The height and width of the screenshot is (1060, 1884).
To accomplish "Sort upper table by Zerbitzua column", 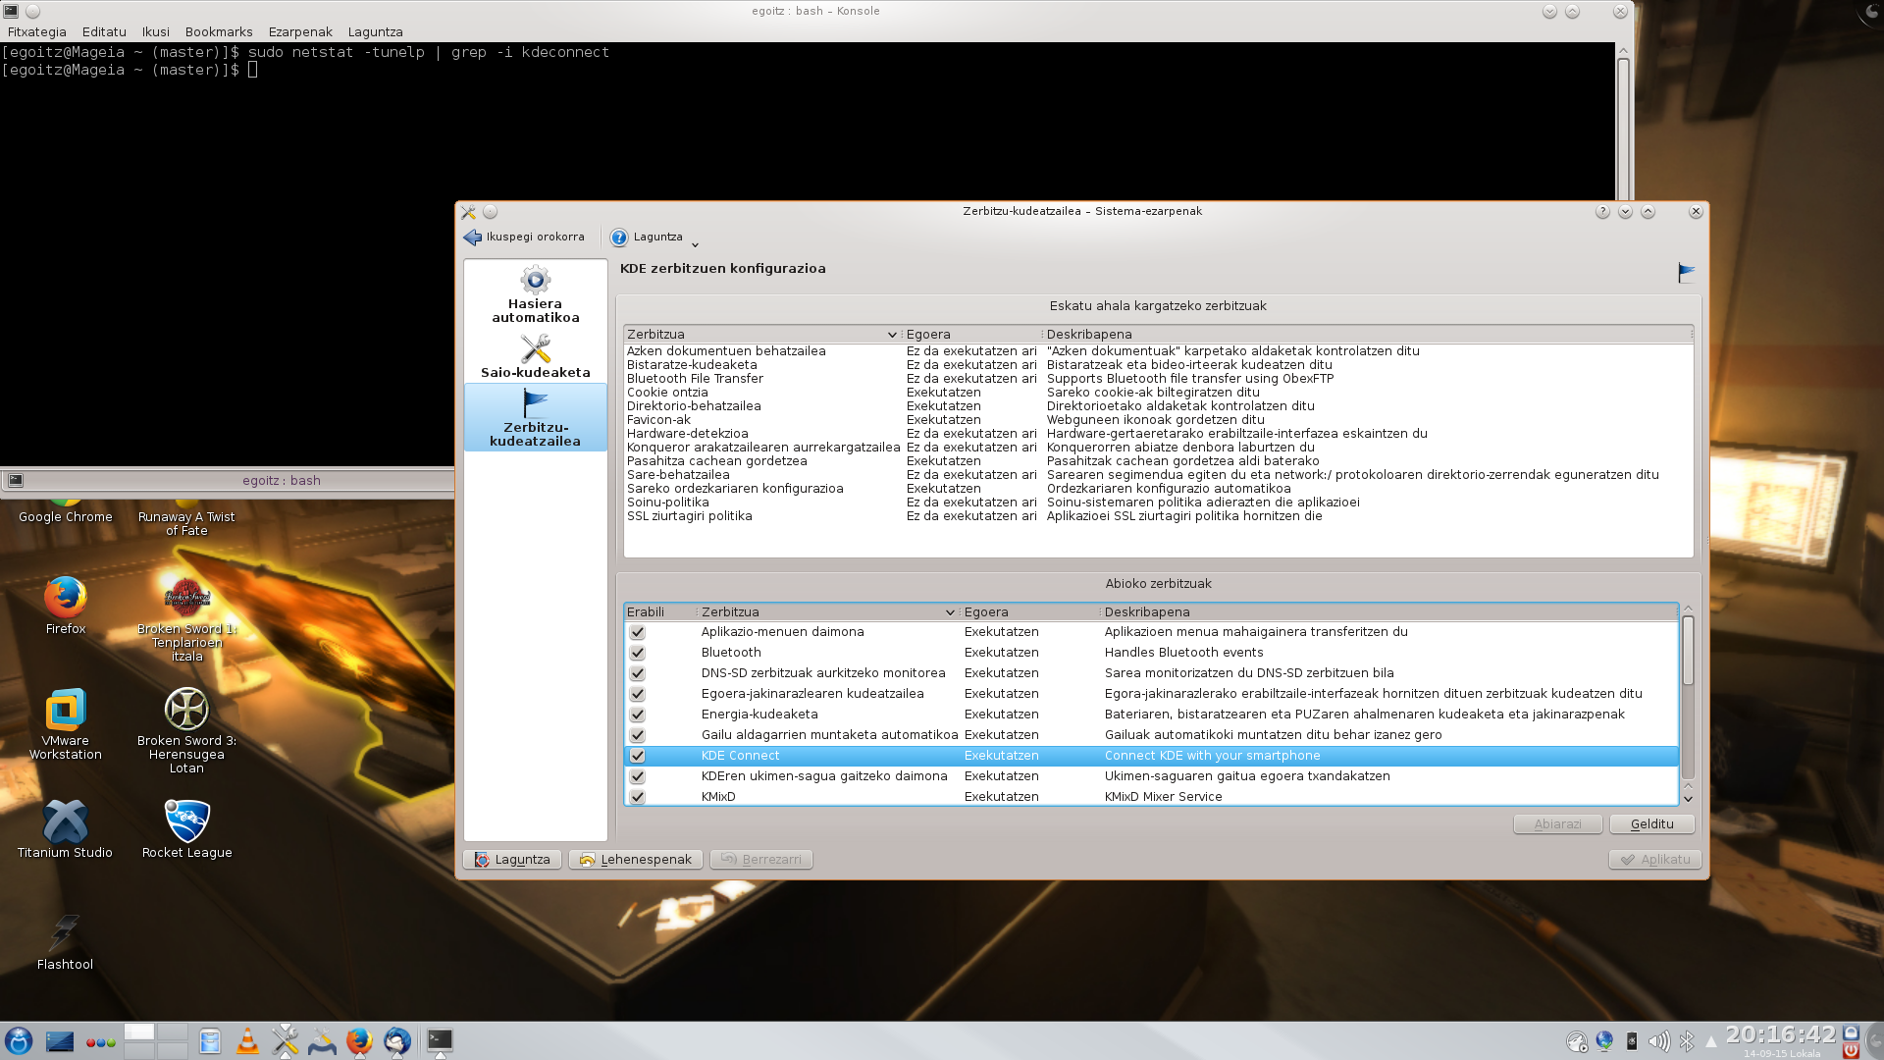I will 762,335.
